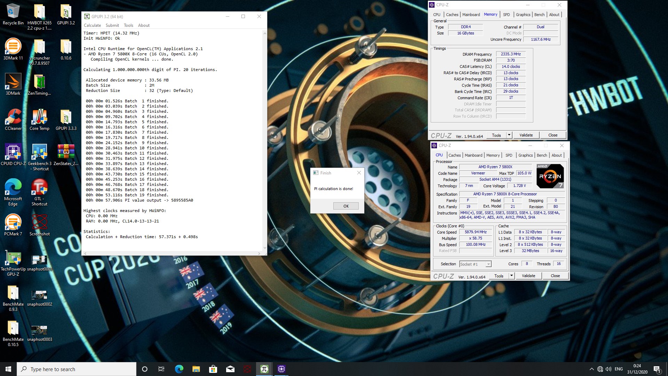Open the About menu in GPUPI
The image size is (668, 376).
(144, 25)
